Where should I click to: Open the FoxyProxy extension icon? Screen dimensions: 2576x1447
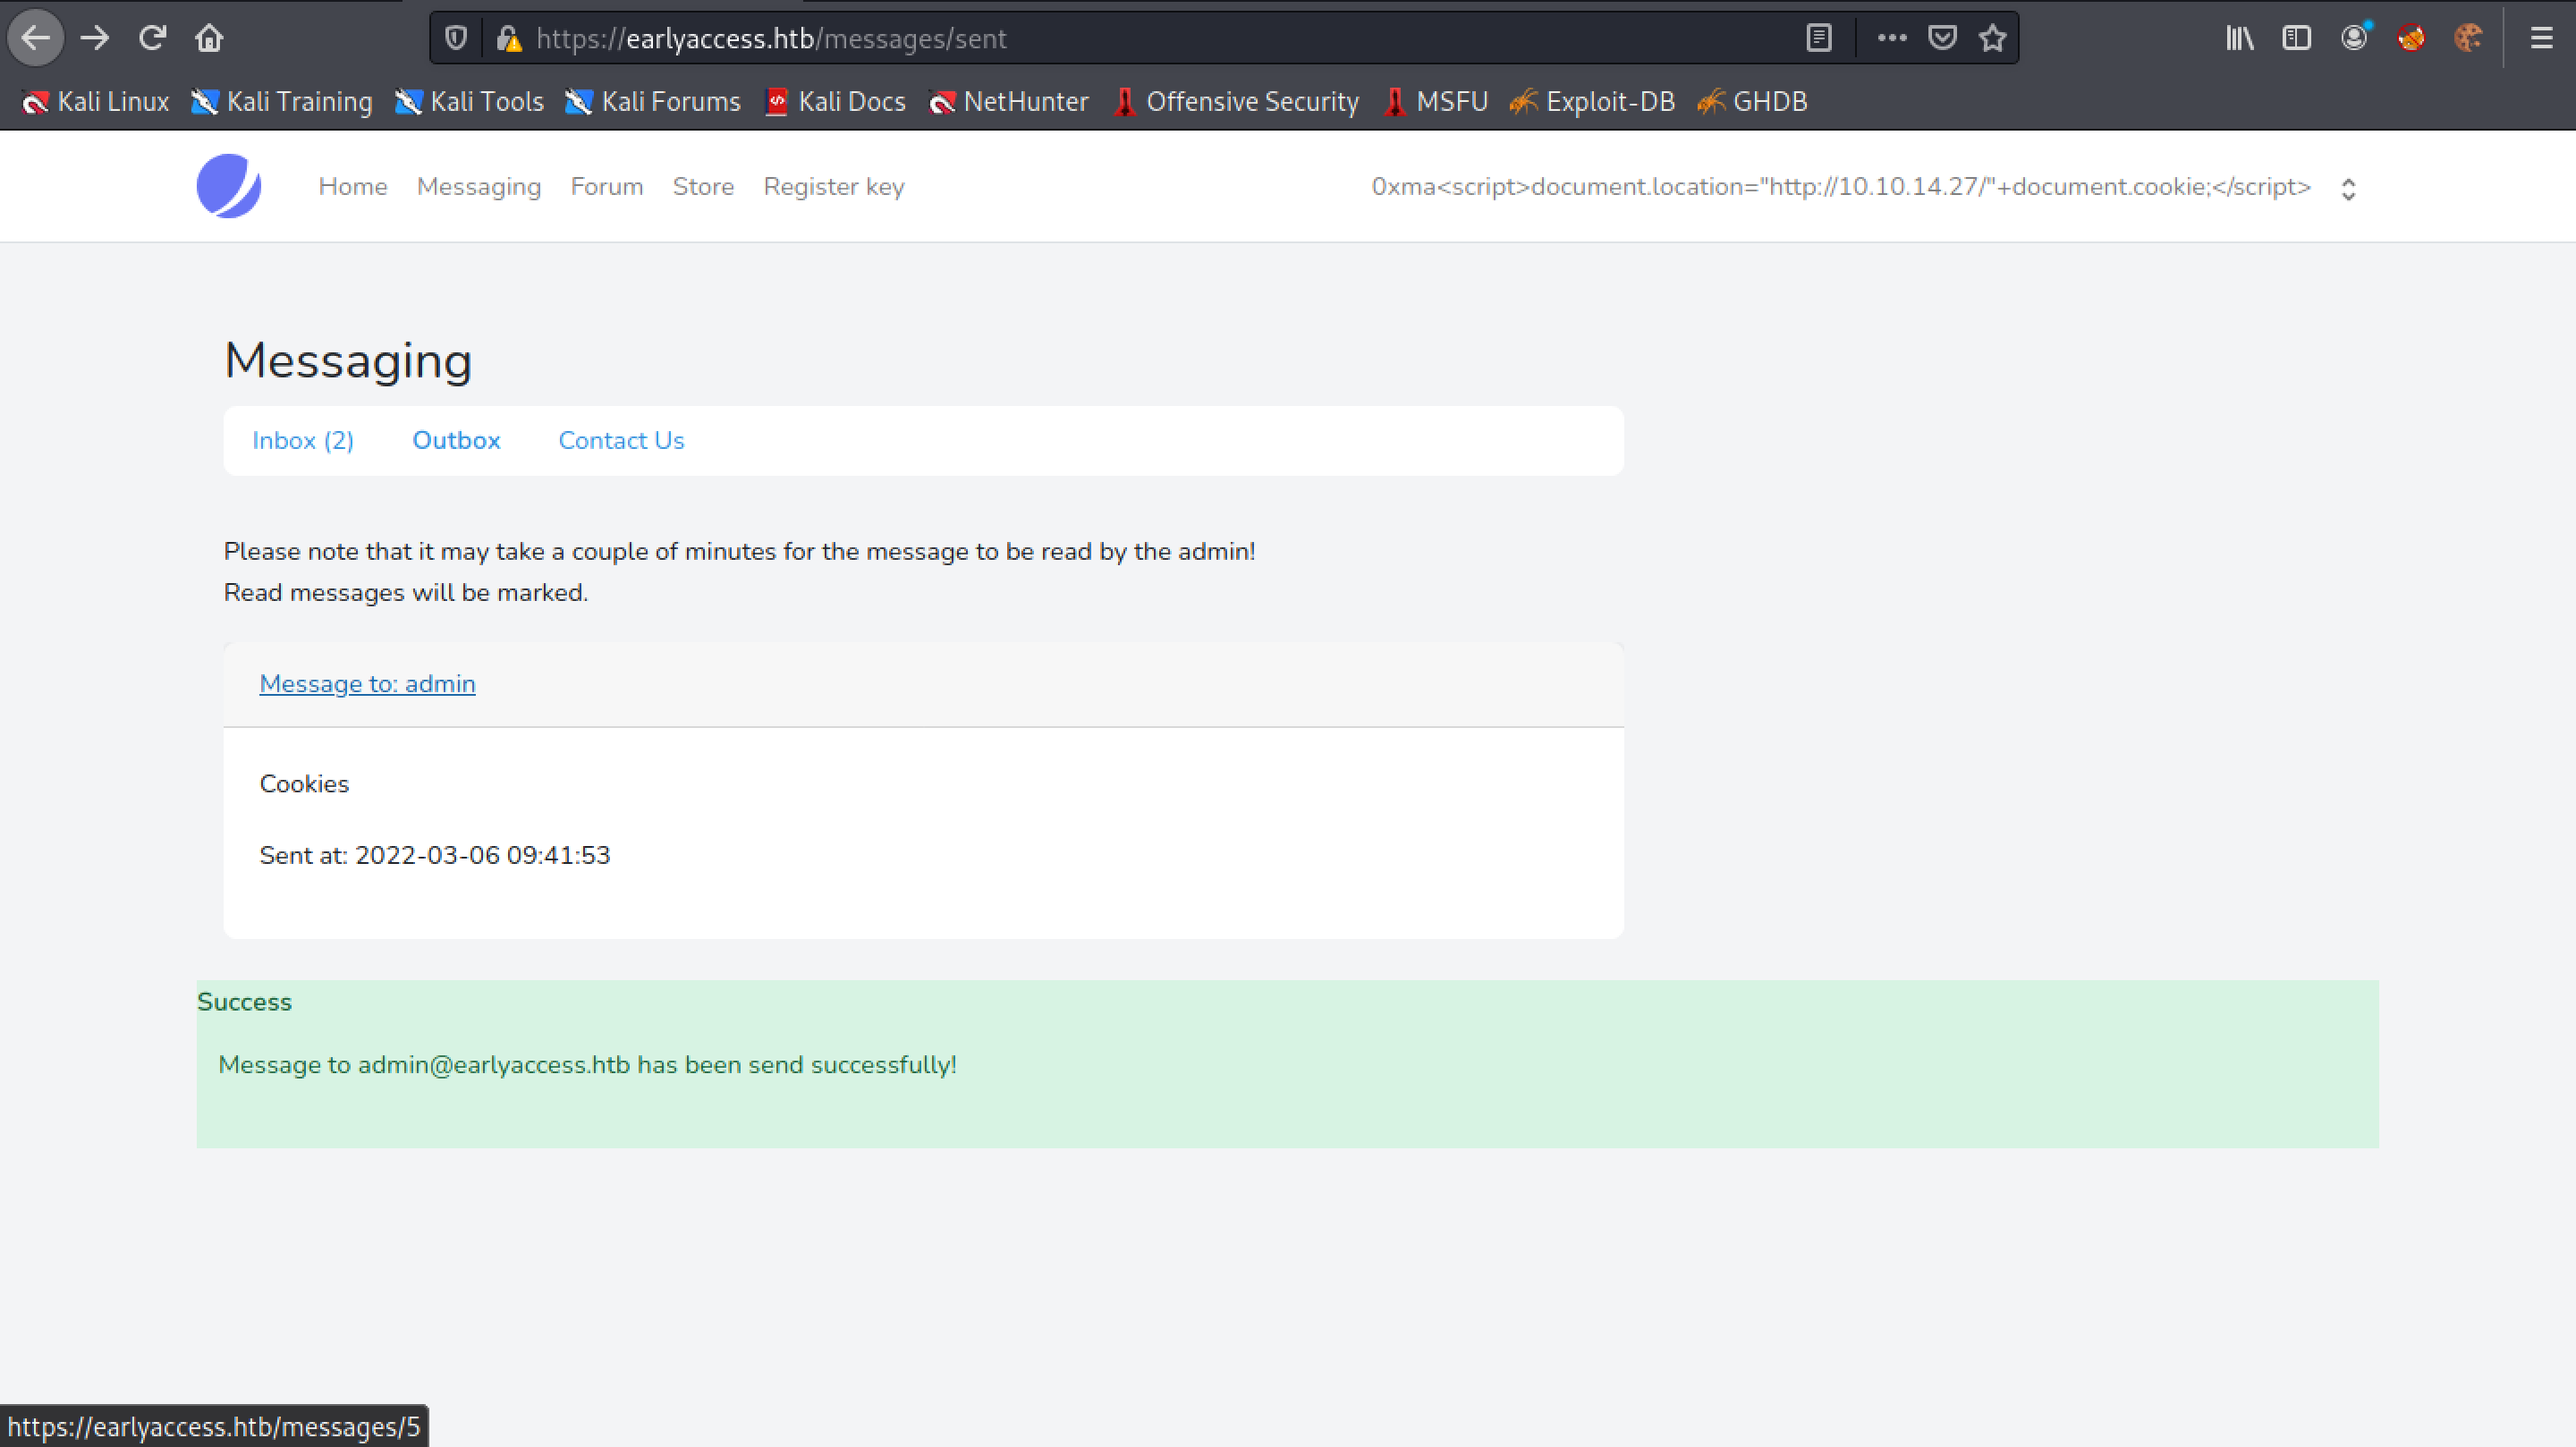click(2411, 38)
